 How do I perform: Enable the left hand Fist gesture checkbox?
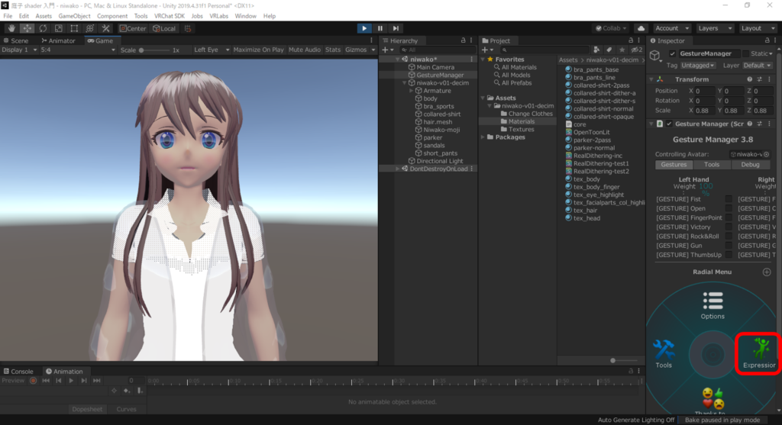pyautogui.click(x=729, y=199)
